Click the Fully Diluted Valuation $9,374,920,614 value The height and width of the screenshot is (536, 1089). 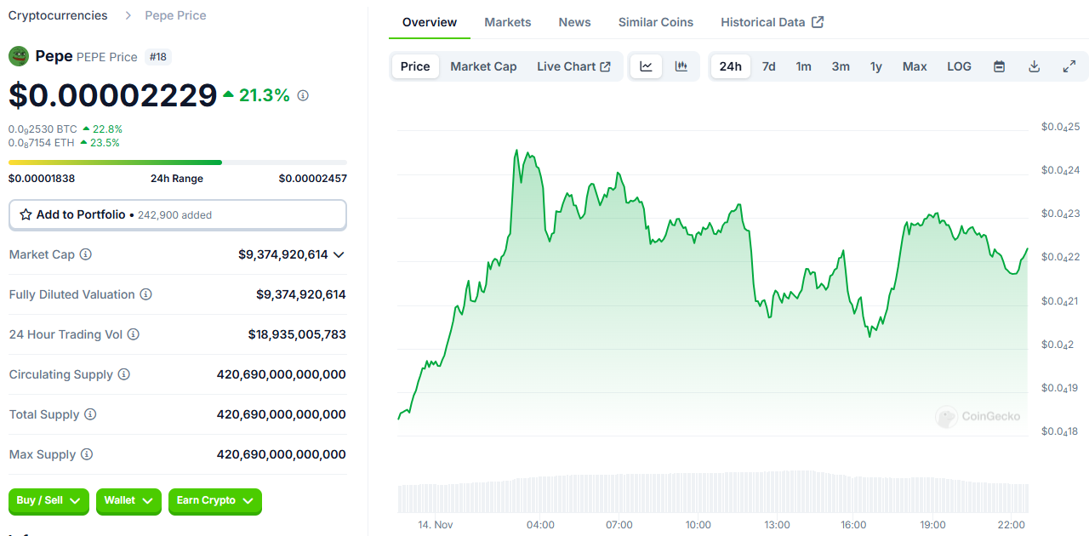[x=301, y=294]
